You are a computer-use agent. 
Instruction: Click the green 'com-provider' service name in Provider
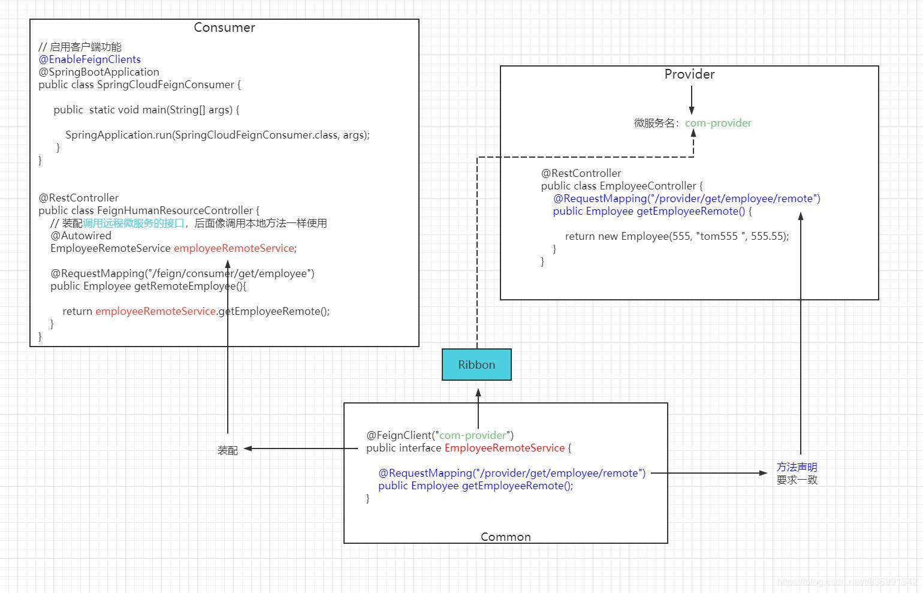click(x=718, y=123)
